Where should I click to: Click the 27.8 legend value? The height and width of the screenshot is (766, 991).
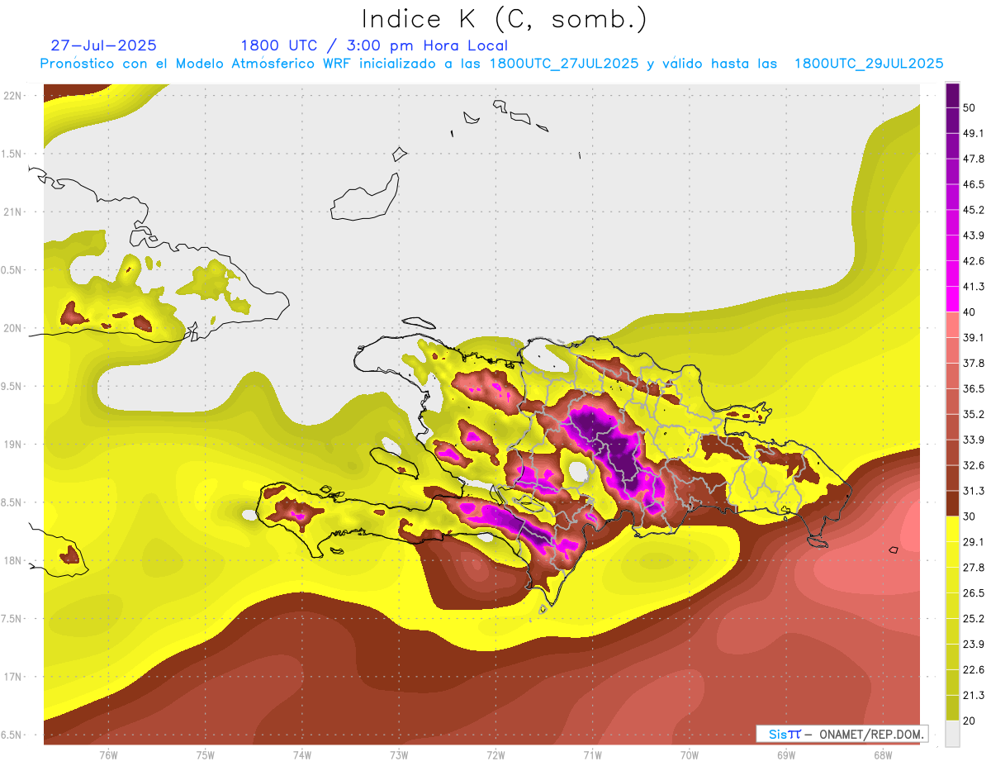(x=973, y=567)
